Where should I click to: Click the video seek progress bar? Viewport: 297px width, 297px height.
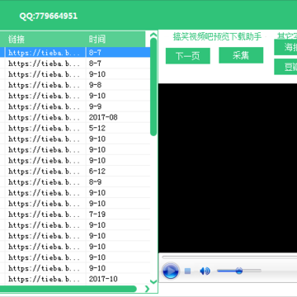(229, 257)
